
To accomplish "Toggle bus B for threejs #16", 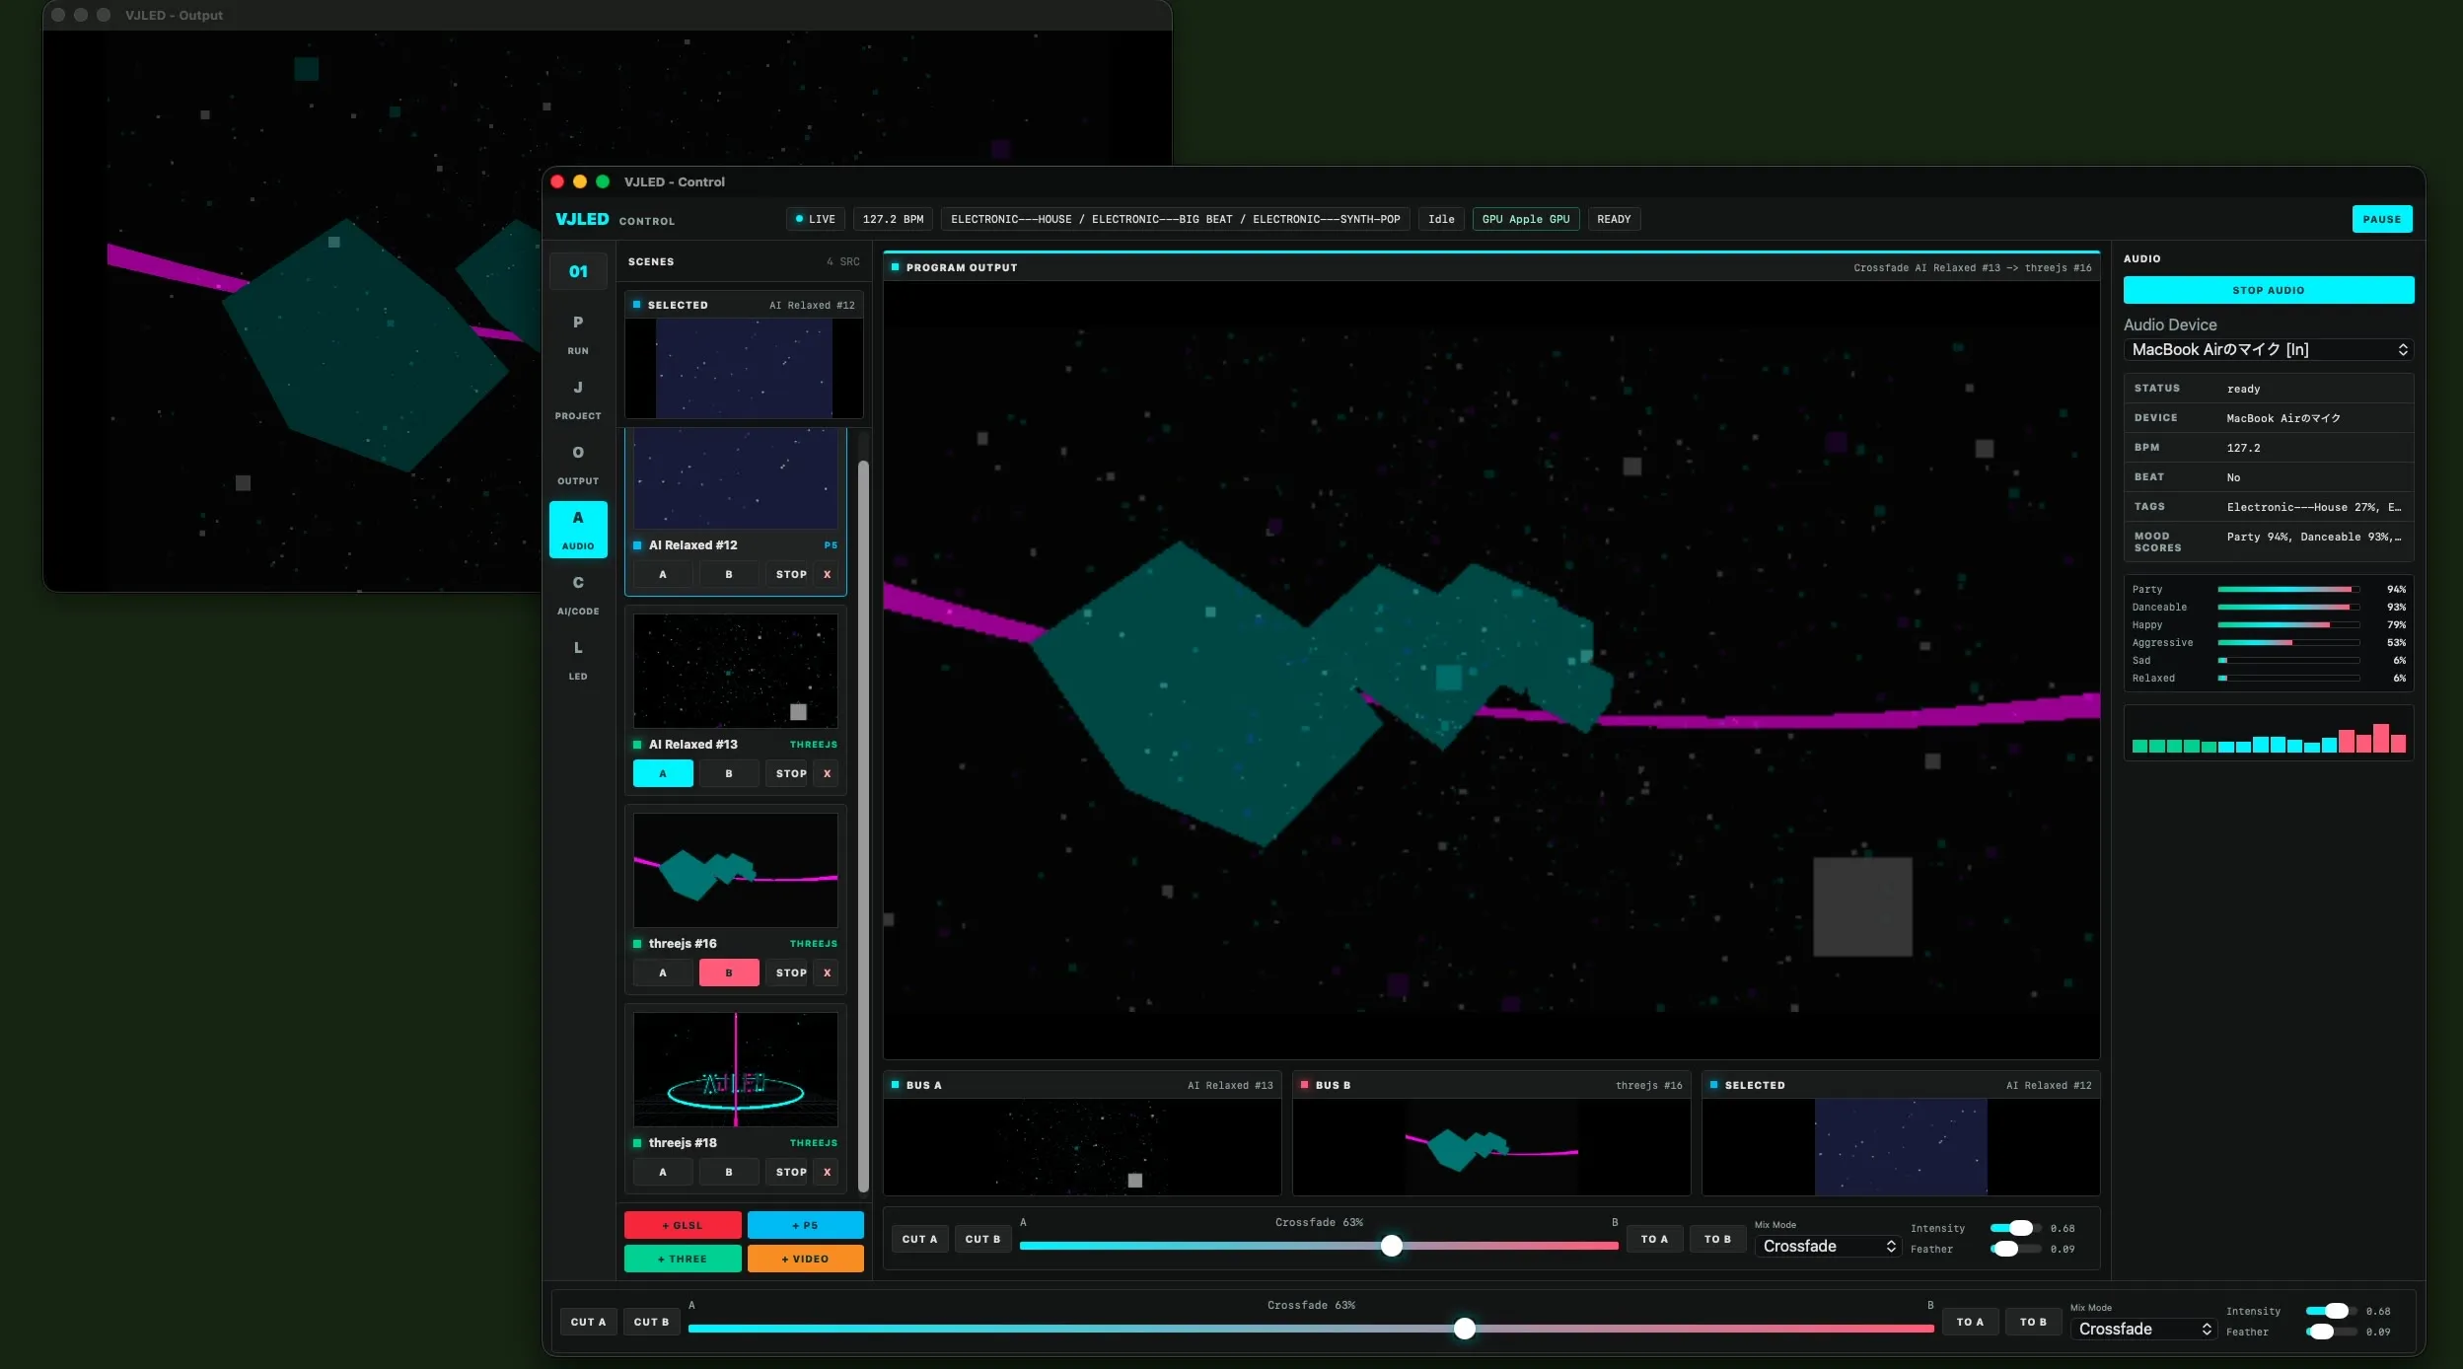I will pyautogui.click(x=729, y=973).
